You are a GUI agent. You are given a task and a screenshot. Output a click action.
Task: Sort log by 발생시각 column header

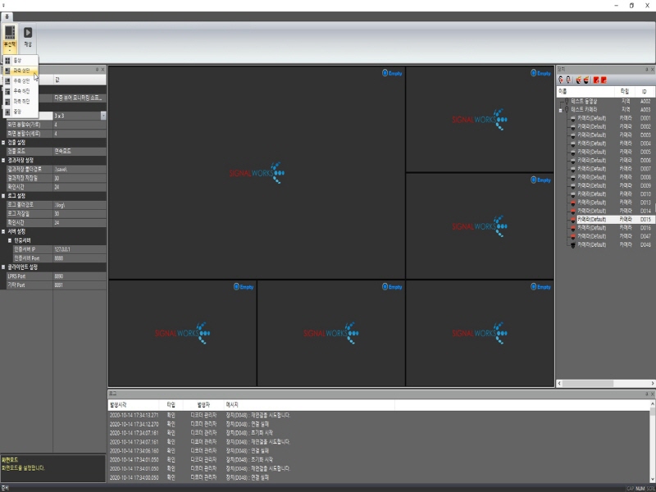134,405
